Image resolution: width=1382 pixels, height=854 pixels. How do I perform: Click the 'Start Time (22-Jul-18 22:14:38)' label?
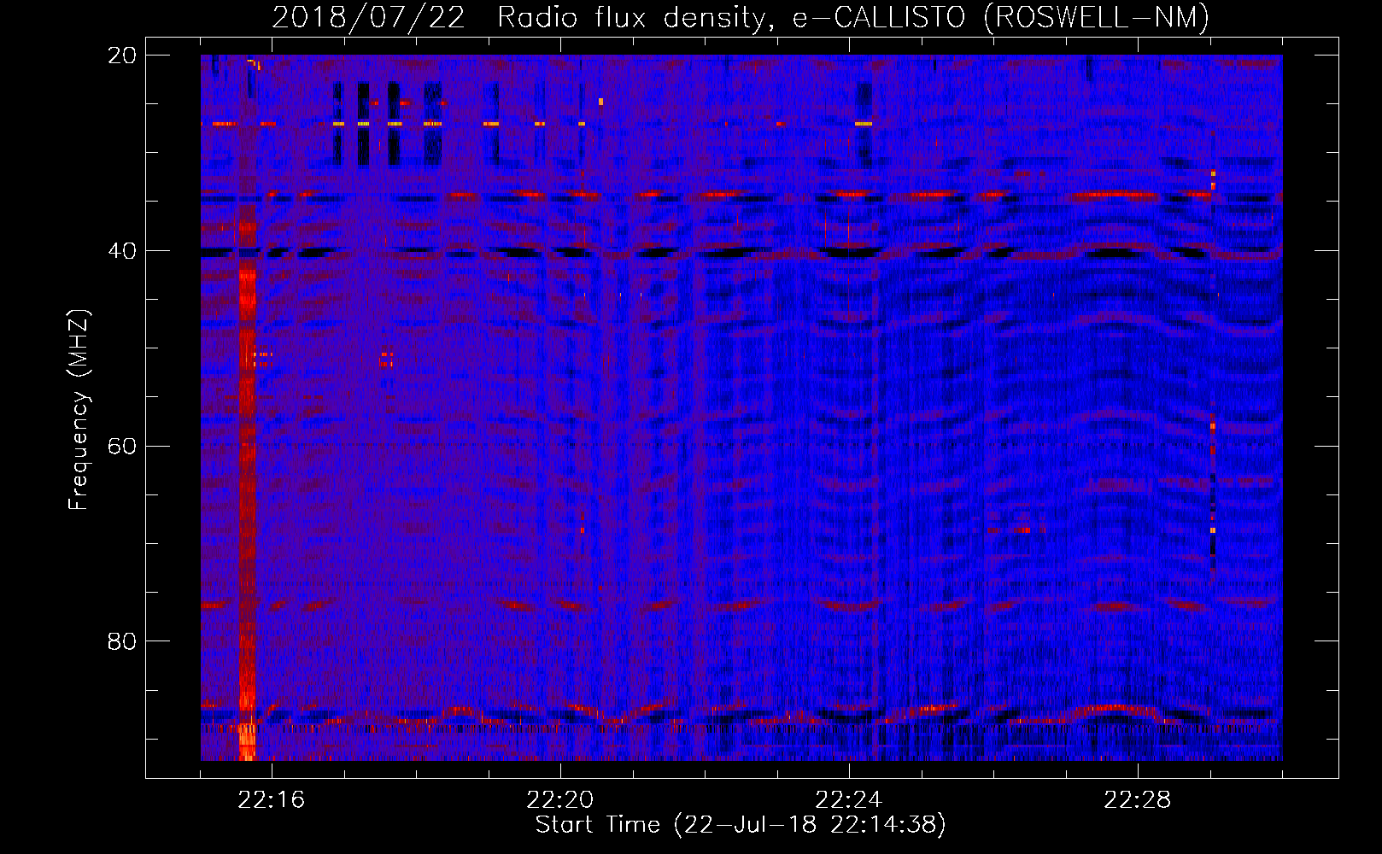[741, 825]
